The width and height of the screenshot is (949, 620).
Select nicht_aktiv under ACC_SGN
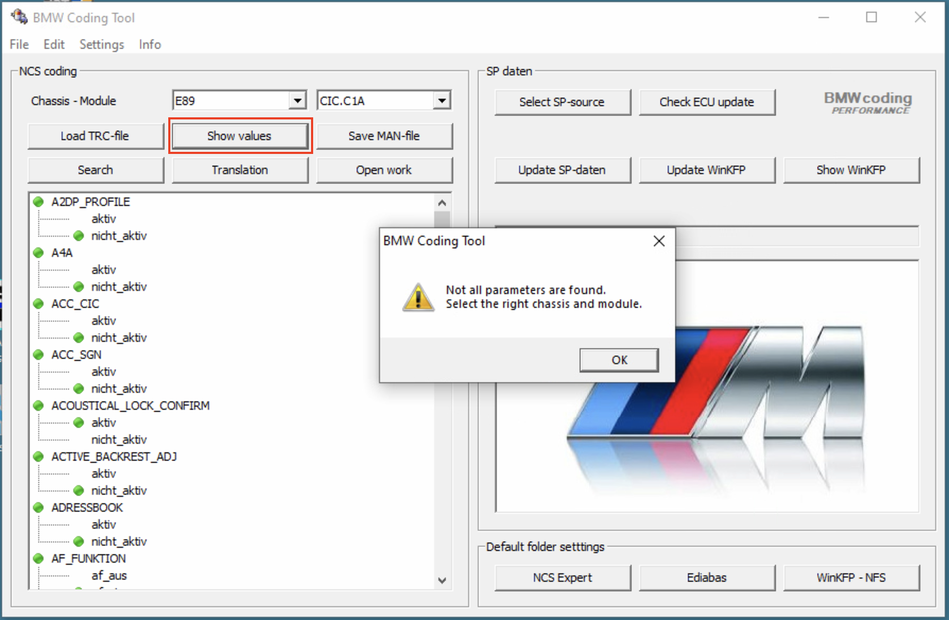[119, 389]
